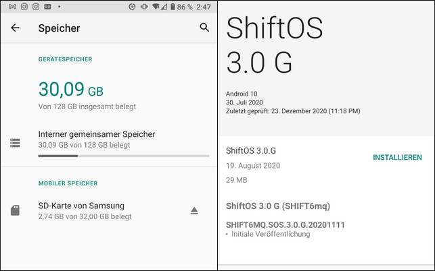Open search in Speicher screen

tap(204, 28)
